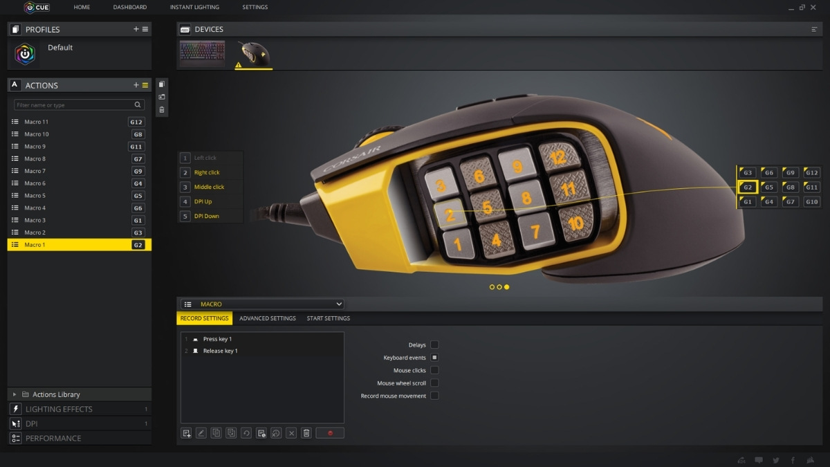Select Macro 5 in the actions list
The image size is (830, 467).
[x=79, y=196]
